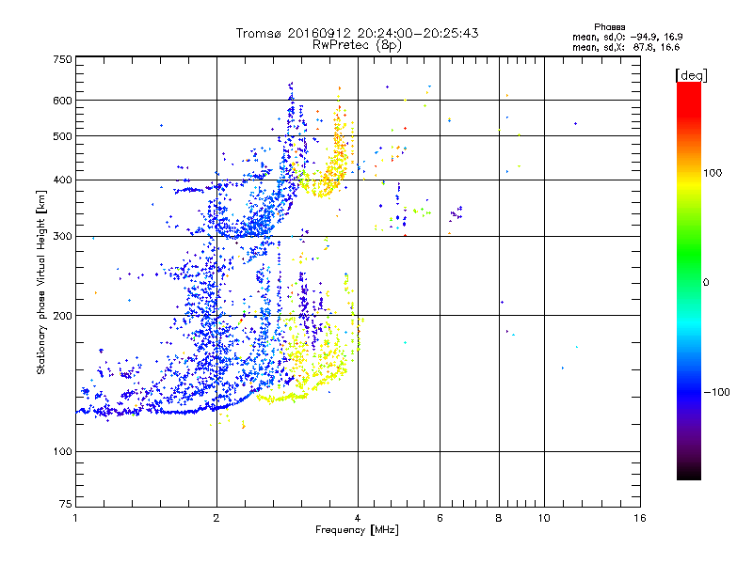Click the x-axis tick label '8'
The height and width of the screenshot is (564, 753).
pos(499,518)
